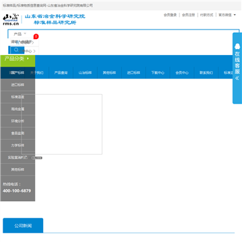Click the red cart count badge
This screenshot has height=242, width=242.
pos(36,36)
